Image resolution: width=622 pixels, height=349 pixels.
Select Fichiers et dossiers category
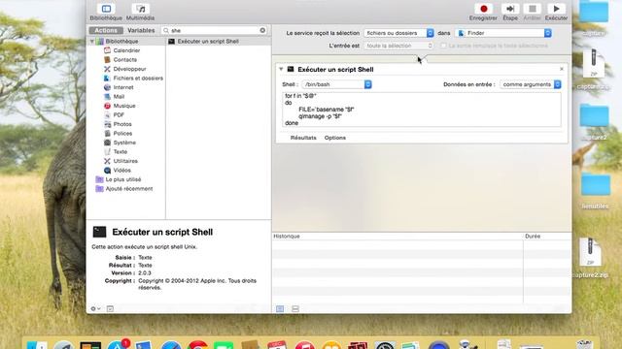click(x=138, y=78)
